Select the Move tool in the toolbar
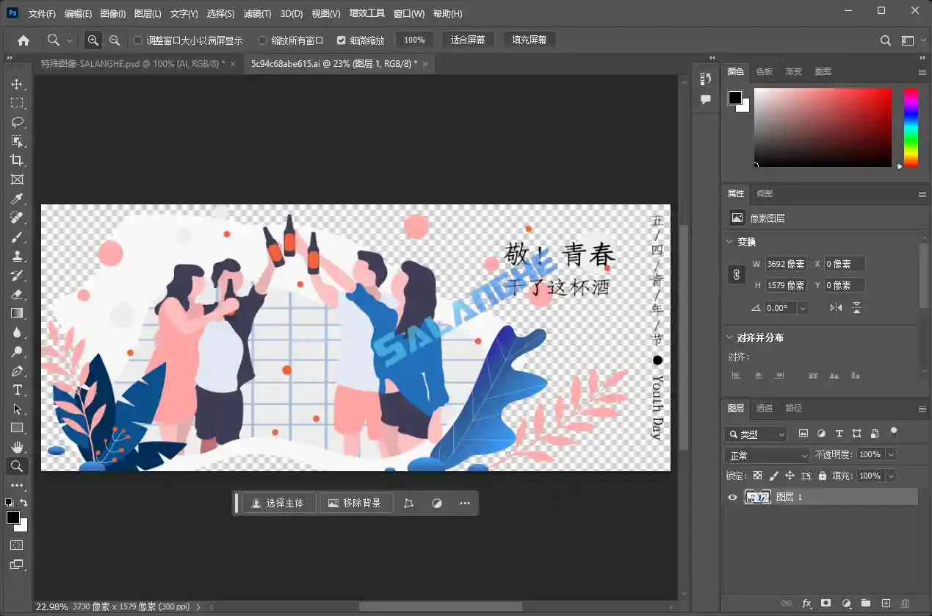The height and width of the screenshot is (616, 932). tap(18, 83)
